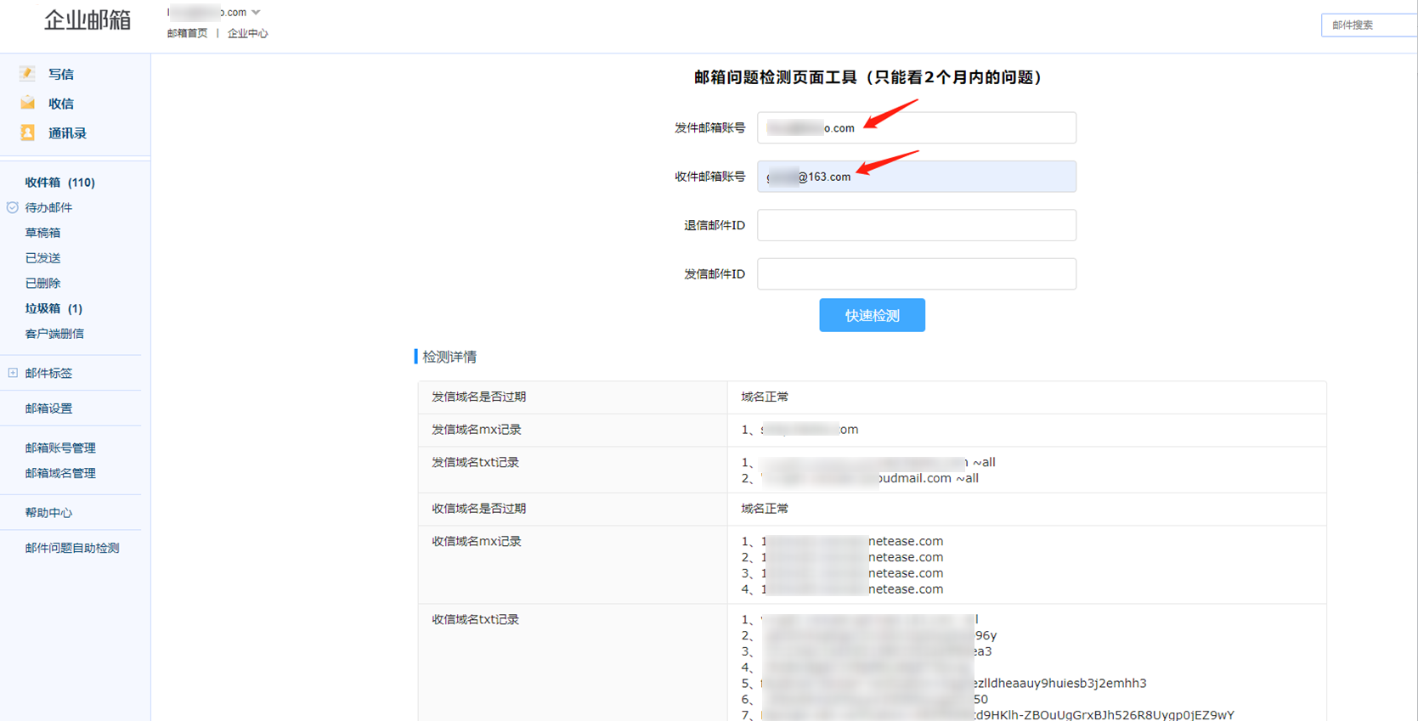Viewport: 1418px width, 721px height.
Task: Open 邮件问题自助检测 tool
Action: [x=72, y=548]
